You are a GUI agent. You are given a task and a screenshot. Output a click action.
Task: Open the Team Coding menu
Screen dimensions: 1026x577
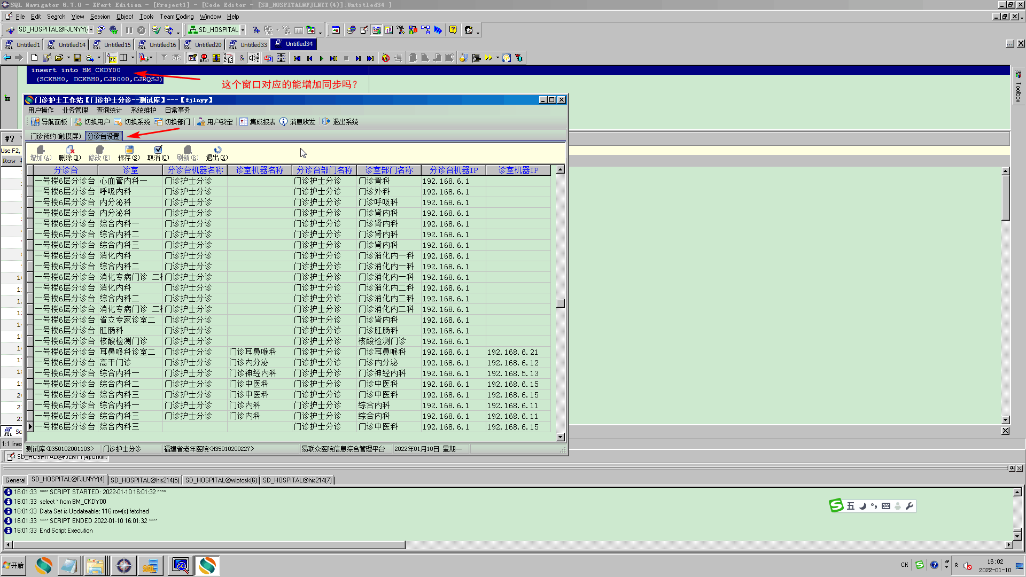pos(176,17)
